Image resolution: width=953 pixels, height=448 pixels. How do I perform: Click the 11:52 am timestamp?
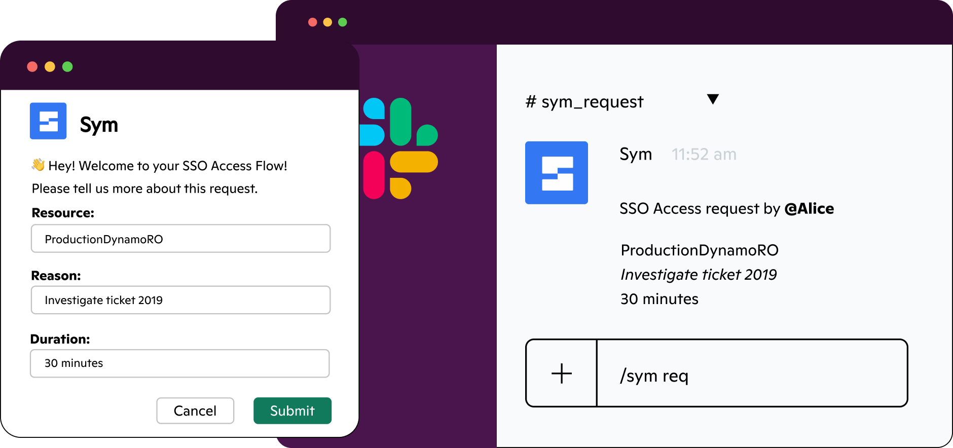coord(704,154)
